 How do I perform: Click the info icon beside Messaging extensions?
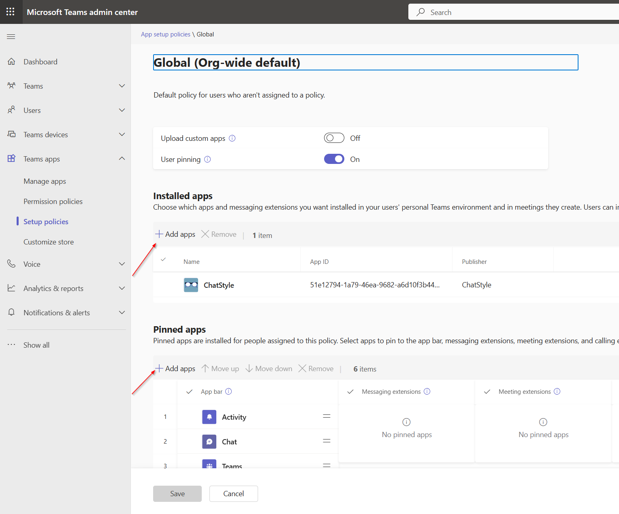pyautogui.click(x=427, y=391)
